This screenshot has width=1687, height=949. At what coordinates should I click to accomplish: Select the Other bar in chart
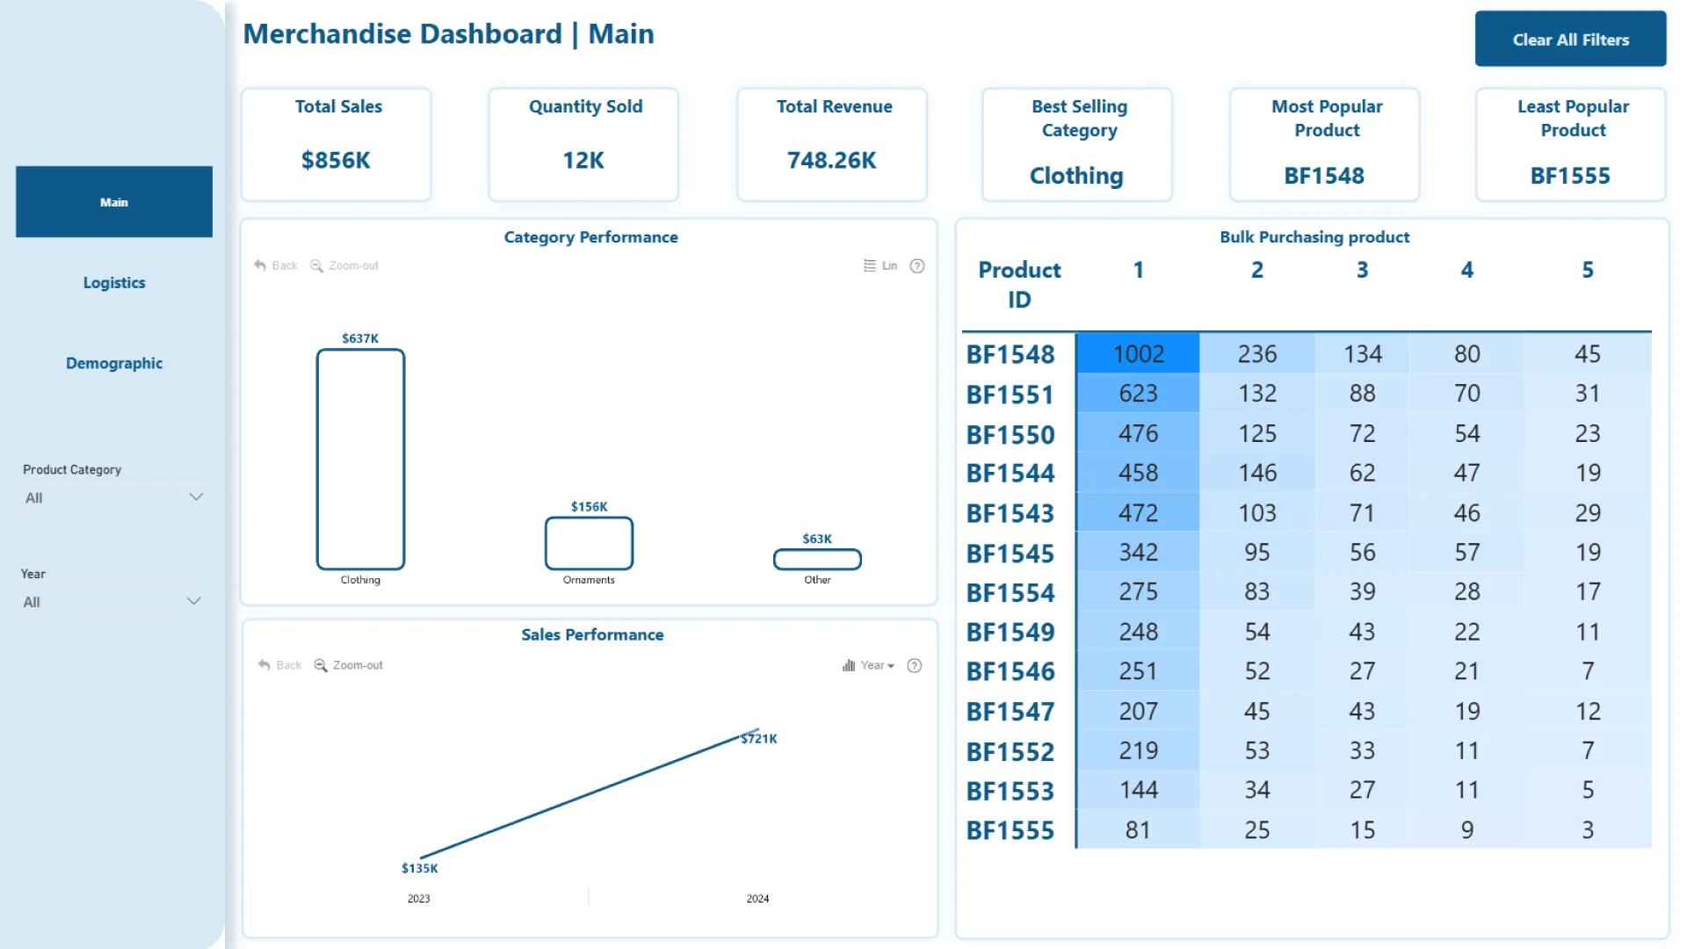817,560
